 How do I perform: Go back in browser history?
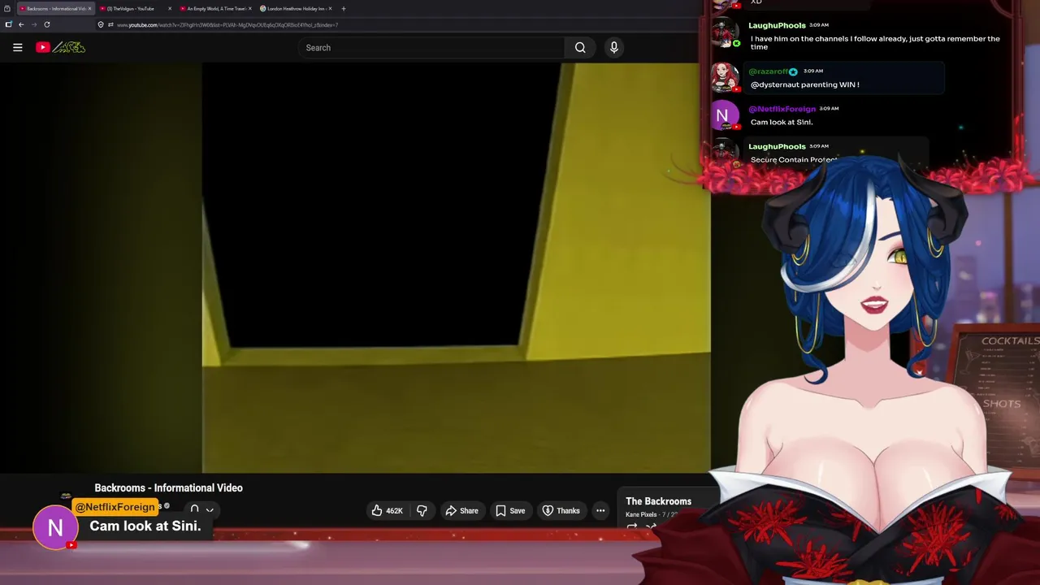coord(21,24)
